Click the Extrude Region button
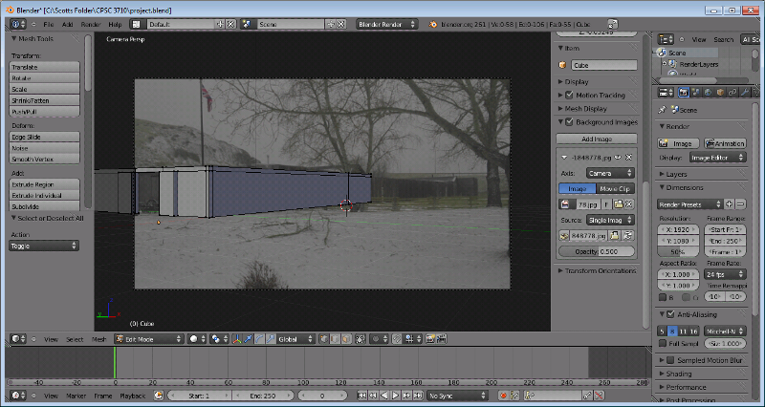The width and height of the screenshot is (765, 407). click(44, 184)
